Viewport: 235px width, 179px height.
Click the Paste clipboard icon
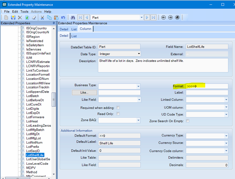pos(56,17)
